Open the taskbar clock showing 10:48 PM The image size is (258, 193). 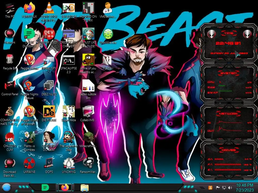click(x=245, y=187)
